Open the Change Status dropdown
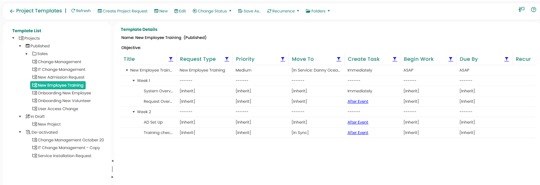 click(212, 11)
